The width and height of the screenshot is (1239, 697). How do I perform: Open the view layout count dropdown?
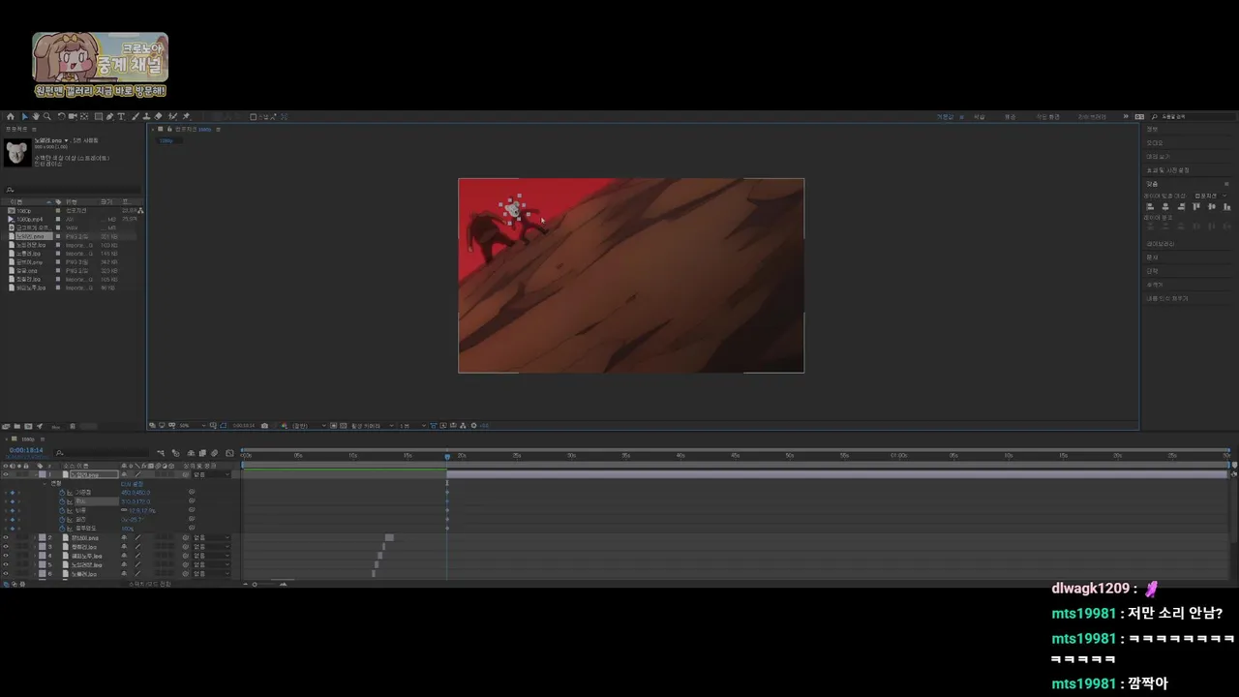412,425
